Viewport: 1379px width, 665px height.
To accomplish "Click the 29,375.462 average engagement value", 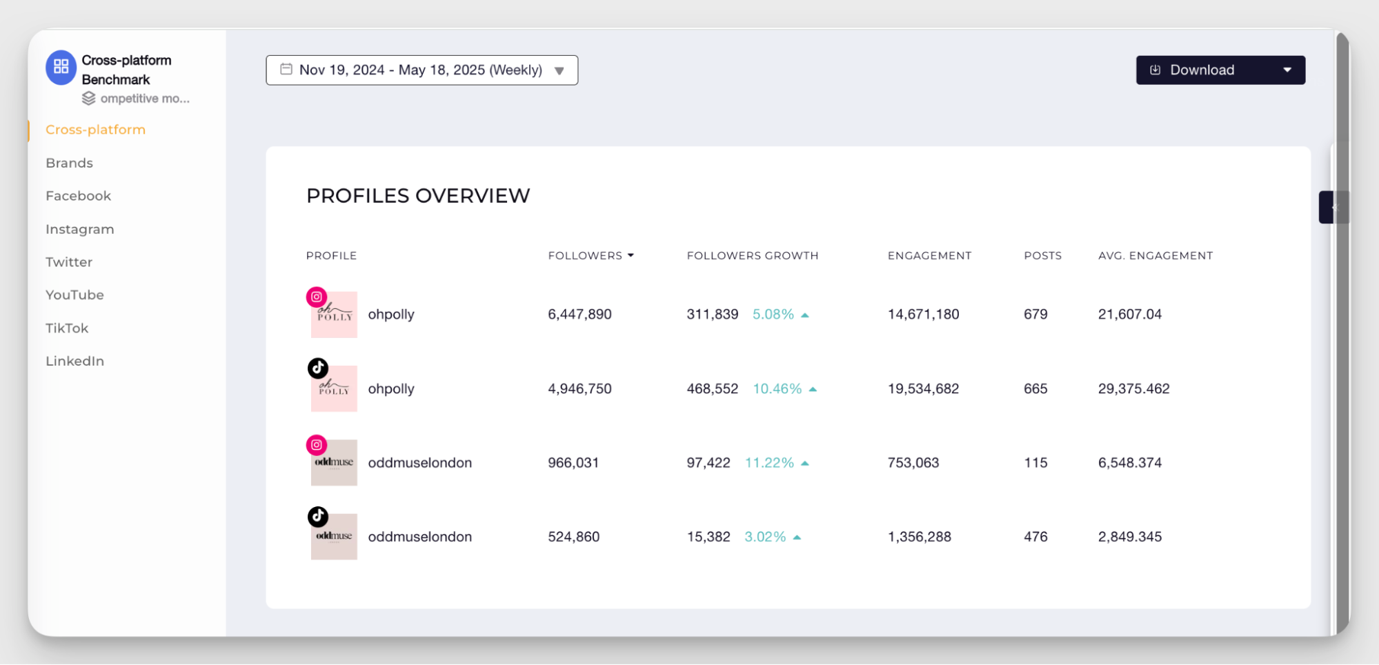I will click(1133, 389).
